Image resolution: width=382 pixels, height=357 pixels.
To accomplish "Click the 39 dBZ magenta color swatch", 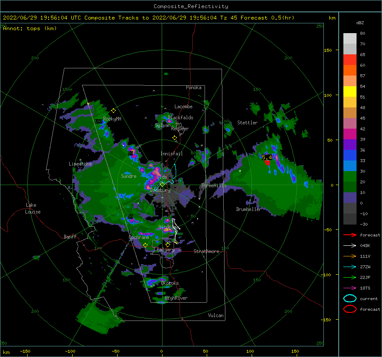I will pos(350,134).
